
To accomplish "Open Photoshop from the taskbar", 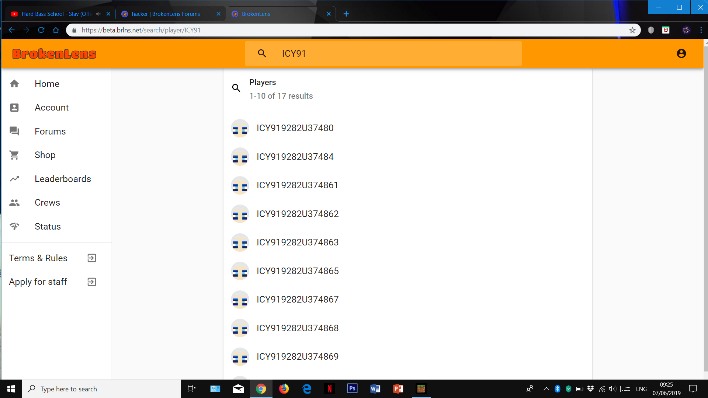I will 353,389.
